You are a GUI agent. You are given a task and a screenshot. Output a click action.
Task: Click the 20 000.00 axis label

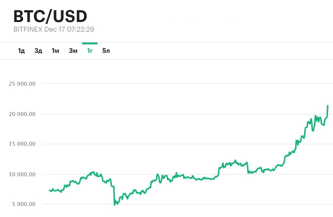(x=22, y=114)
